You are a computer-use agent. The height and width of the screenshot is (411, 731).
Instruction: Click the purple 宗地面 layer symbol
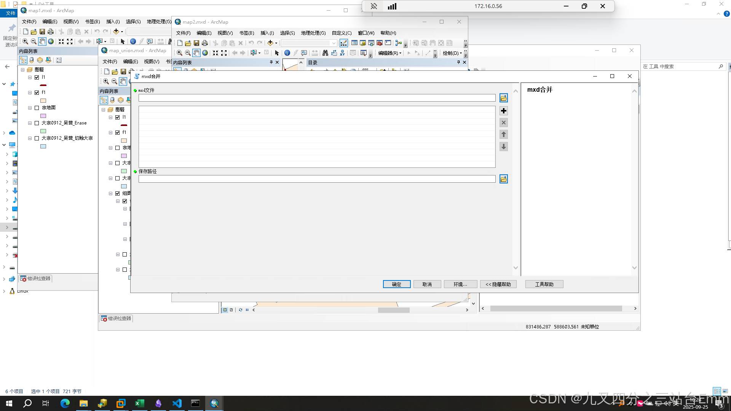pos(43,116)
